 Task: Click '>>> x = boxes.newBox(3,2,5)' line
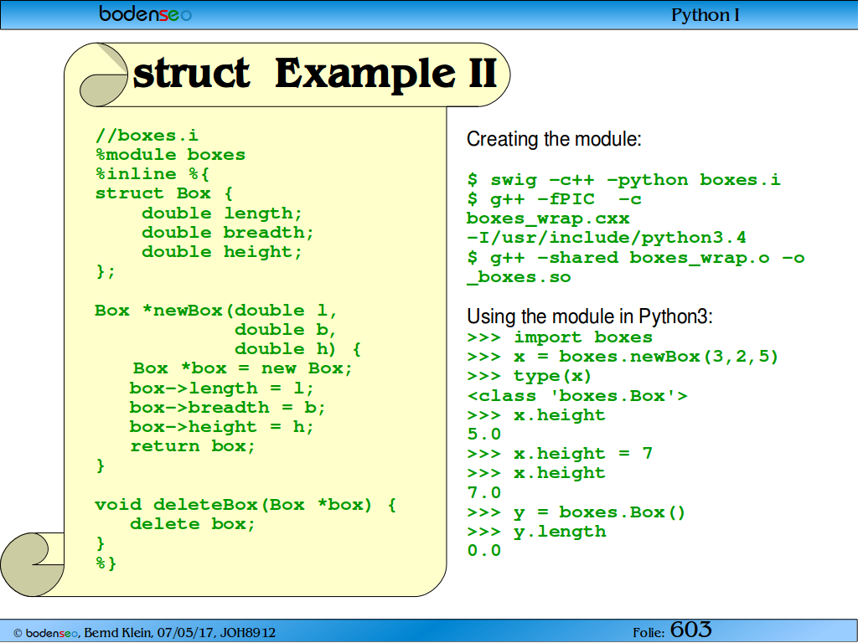(623, 357)
